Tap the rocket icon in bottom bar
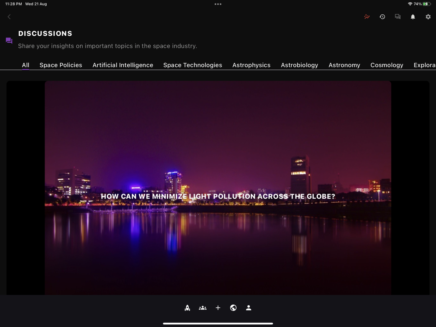Image resolution: width=436 pixels, height=327 pixels. click(x=187, y=308)
